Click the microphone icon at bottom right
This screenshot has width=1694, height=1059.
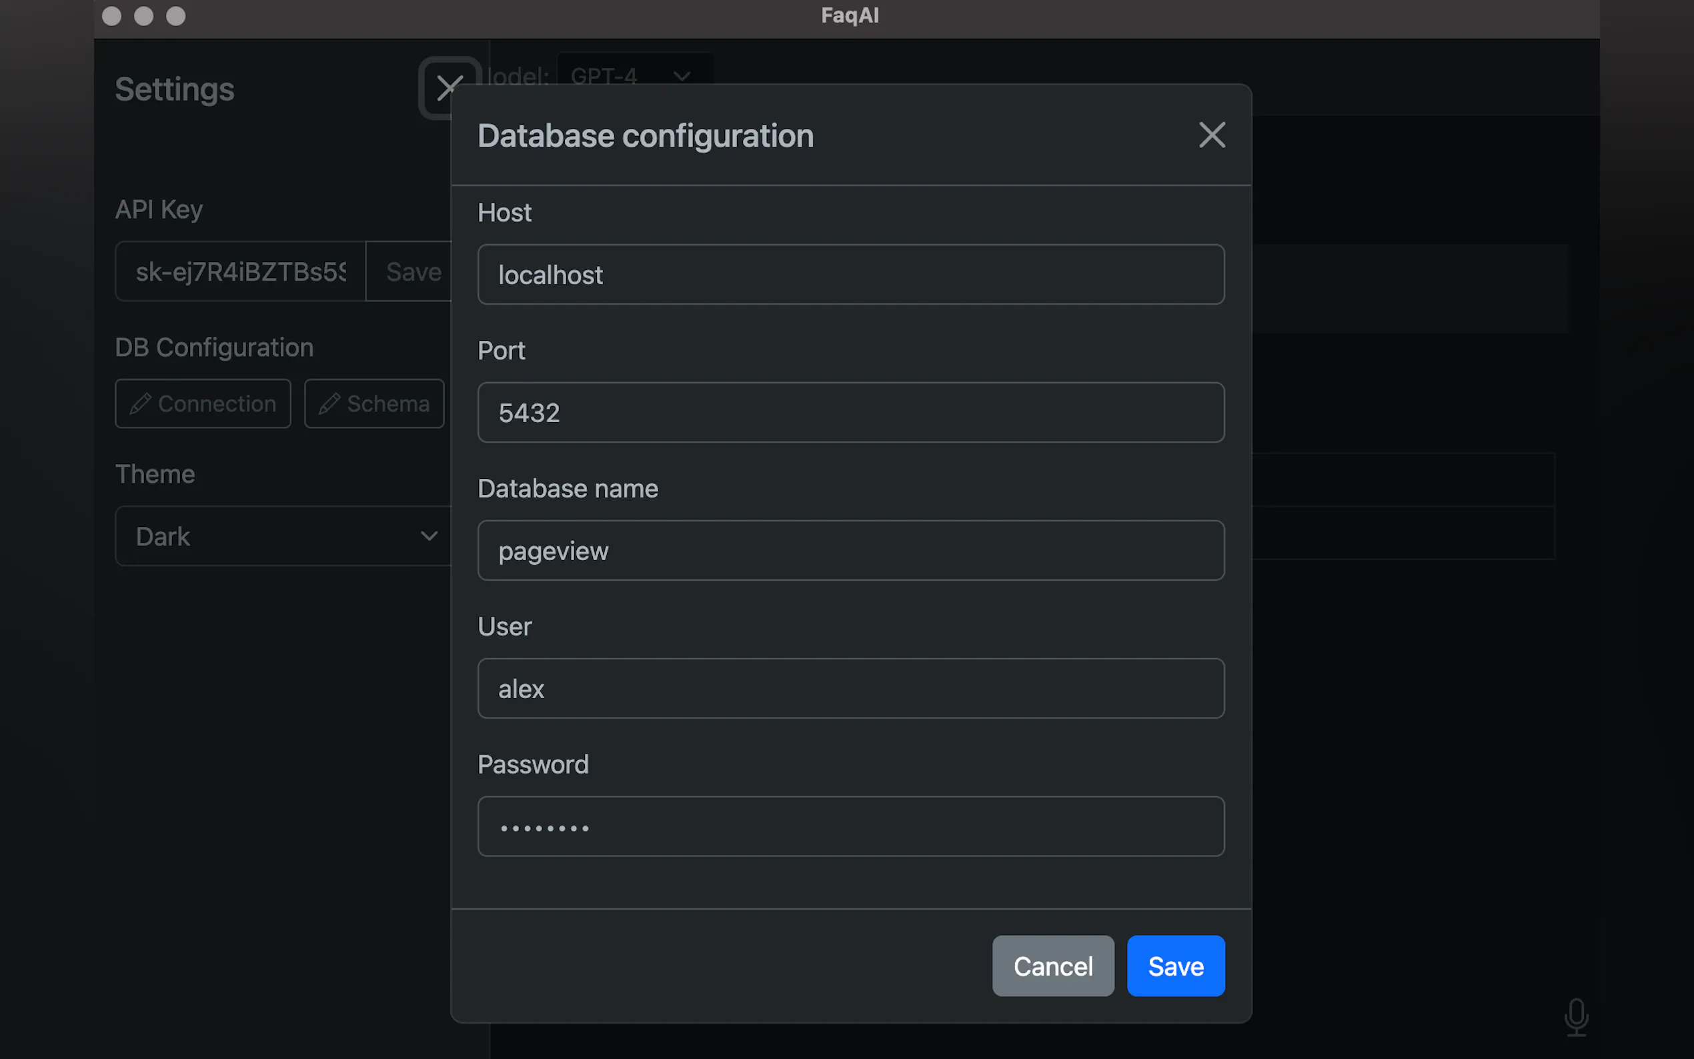[x=1576, y=1017]
